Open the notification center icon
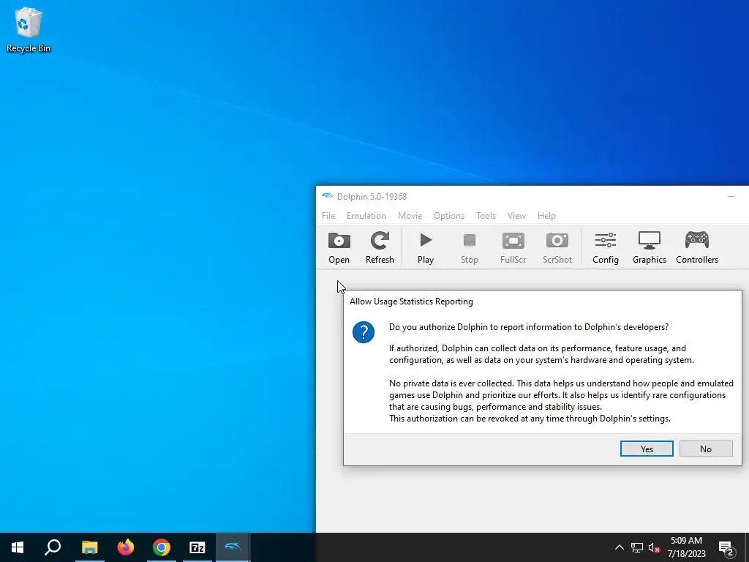The width and height of the screenshot is (749, 562). 726,547
